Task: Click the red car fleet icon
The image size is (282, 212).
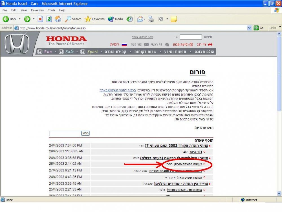Action: point(210,44)
